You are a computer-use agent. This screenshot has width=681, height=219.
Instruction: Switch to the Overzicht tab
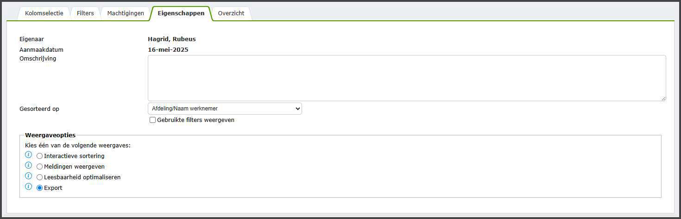(x=231, y=13)
